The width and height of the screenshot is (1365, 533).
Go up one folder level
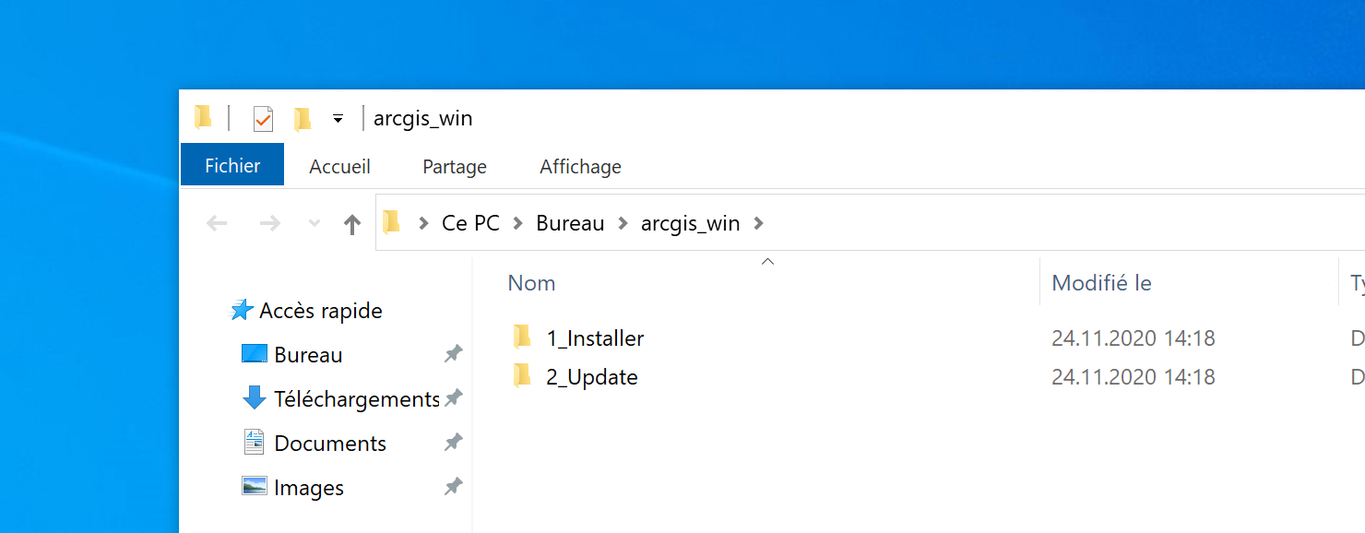click(x=351, y=223)
